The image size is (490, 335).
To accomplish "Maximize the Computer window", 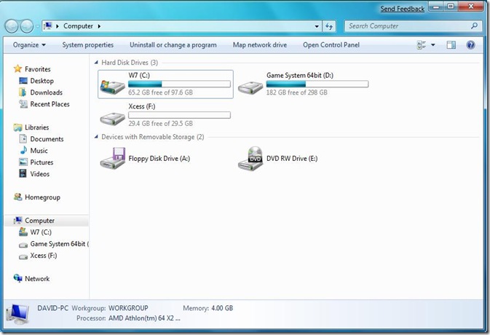I will click(x=451, y=7).
